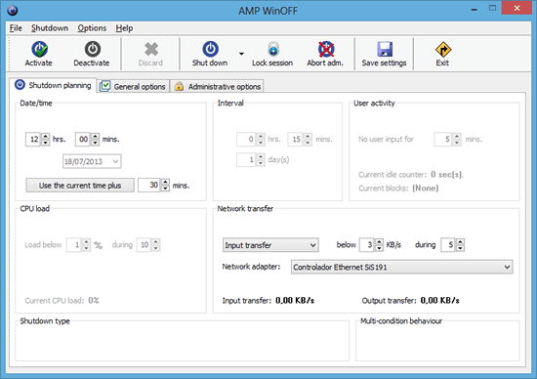Expand the Shut down arrow menu
Screen dimensions: 537x379
[x=241, y=54]
